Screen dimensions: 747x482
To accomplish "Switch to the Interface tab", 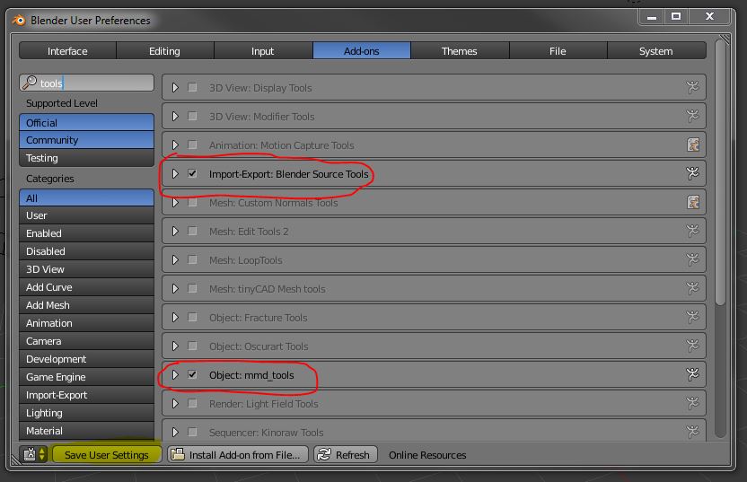I will (67, 50).
